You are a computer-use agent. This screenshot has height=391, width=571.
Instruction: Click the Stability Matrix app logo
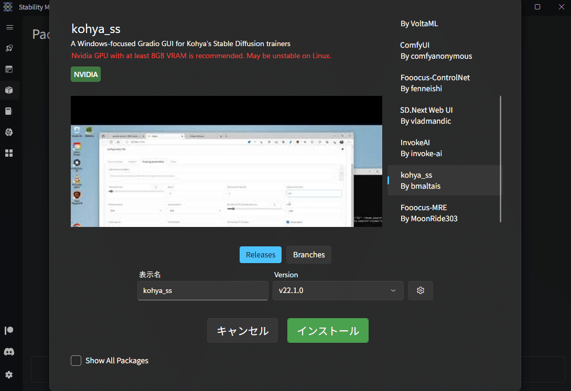tap(8, 7)
